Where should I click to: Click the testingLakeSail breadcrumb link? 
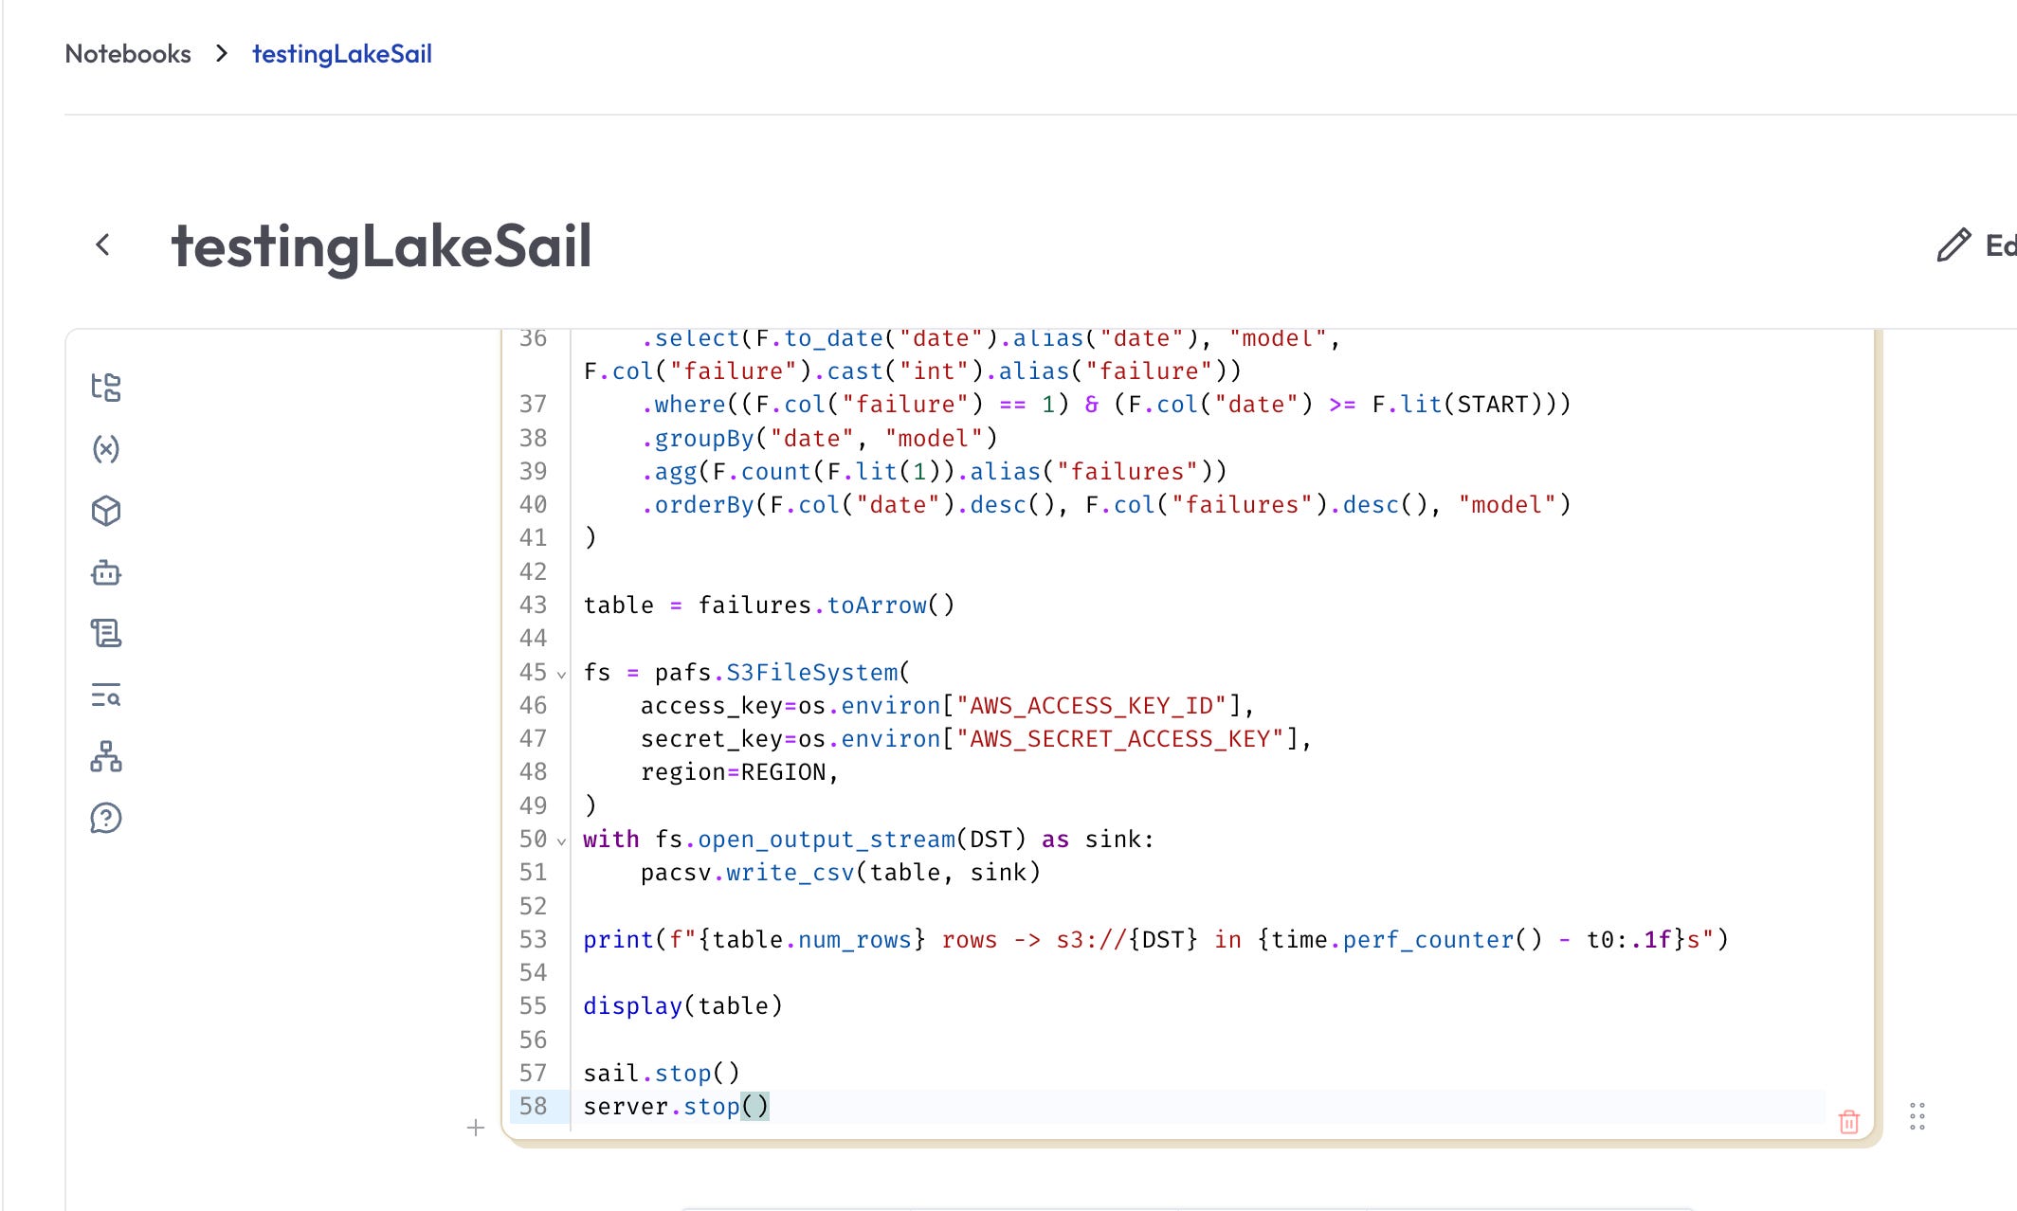pyautogui.click(x=342, y=54)
